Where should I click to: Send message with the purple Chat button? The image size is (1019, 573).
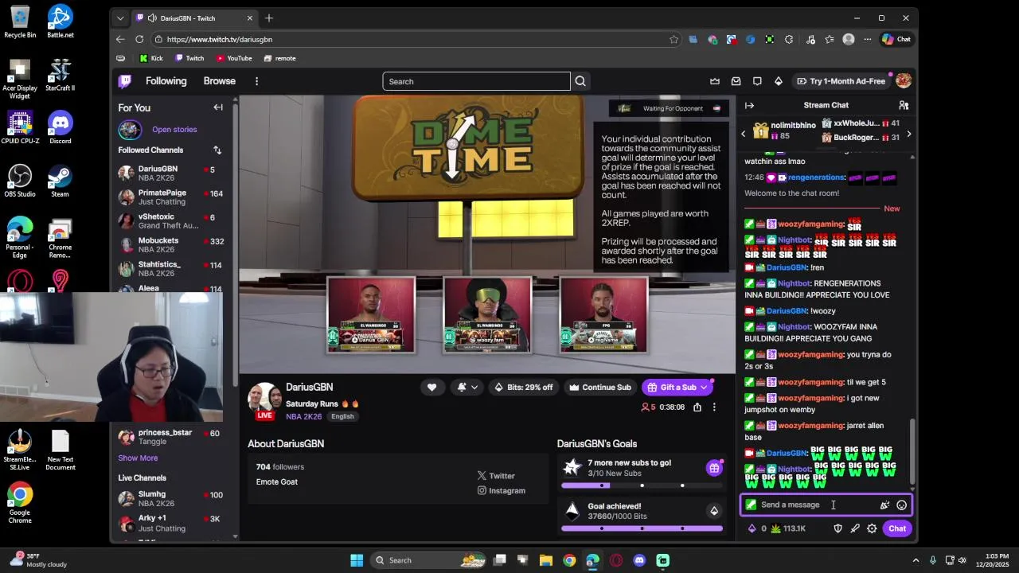[897, 528]
